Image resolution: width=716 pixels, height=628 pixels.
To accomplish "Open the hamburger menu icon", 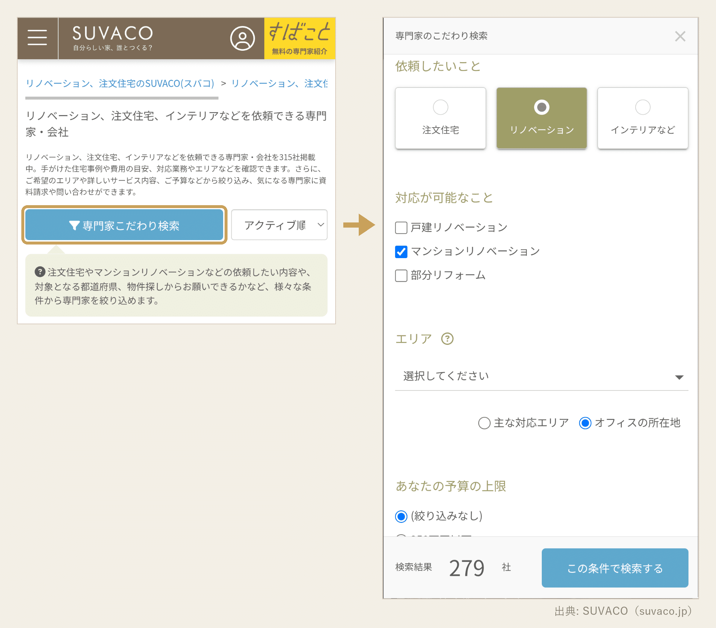I will pos(37,38).
